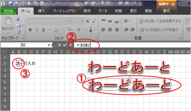This screenshot has height=111, width=191.
Task: Click the Insert Function fx icon
Action: pyautogui.click(x=71, y=45)
